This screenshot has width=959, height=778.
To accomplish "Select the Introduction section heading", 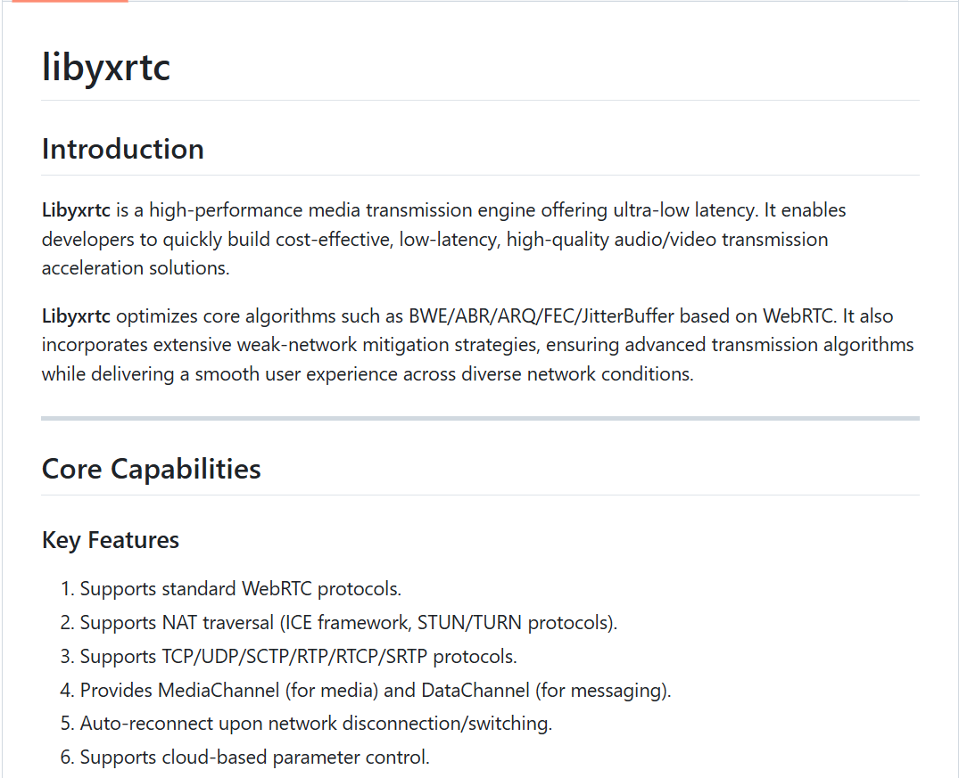I will pos(123,149).
